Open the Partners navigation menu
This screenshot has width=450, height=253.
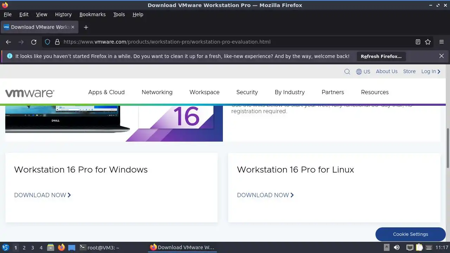point(333,92)
